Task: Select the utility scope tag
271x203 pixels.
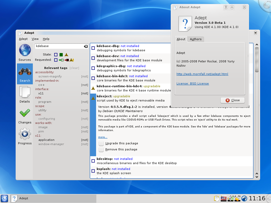Action: 42,110
